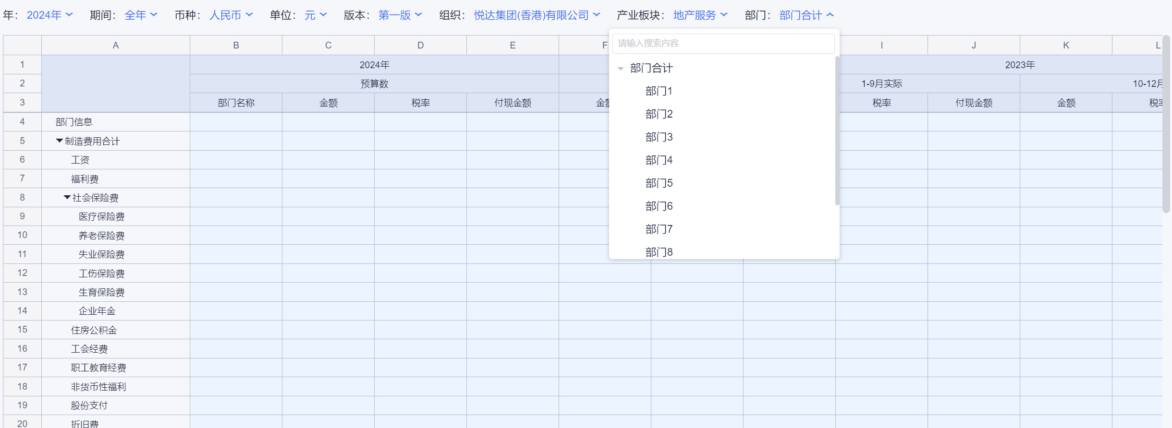Collapse the 部门合计 tree node arrow

[x=620, y=69]
